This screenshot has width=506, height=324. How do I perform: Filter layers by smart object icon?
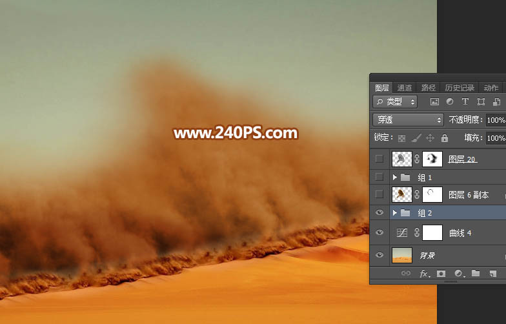pos(497,102)
